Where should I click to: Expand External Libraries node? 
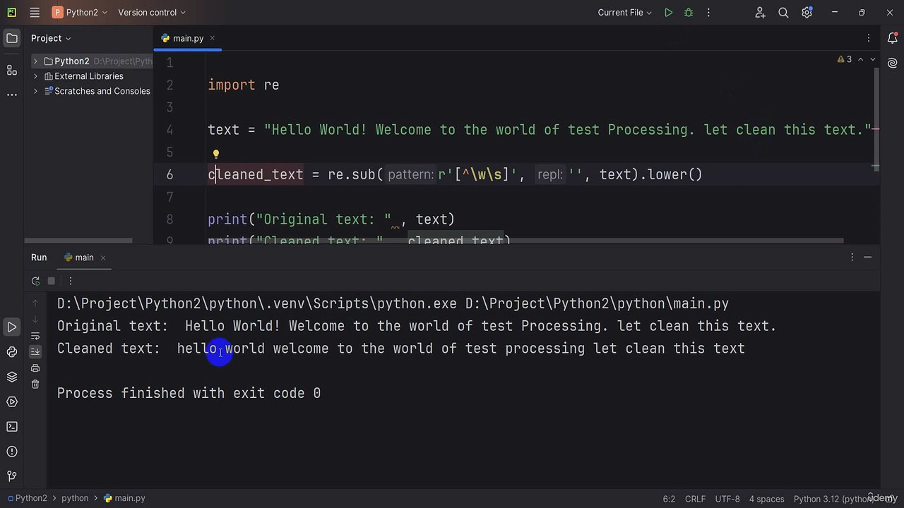[35, 76]
